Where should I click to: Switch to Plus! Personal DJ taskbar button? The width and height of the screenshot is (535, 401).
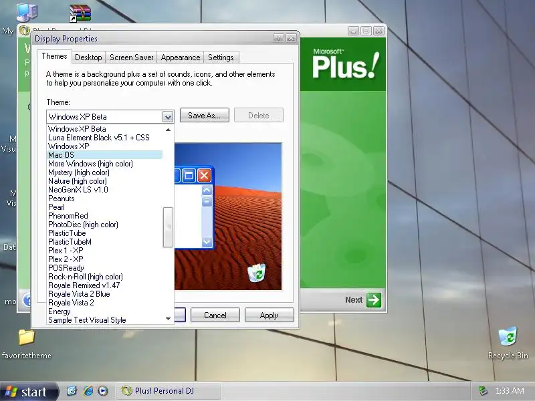(x=169, y=391)
